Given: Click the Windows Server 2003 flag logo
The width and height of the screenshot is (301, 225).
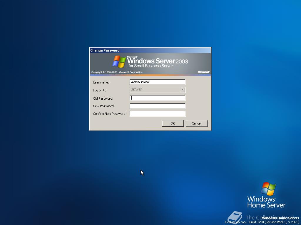Looking at the screenshot, I should coord(119,62).
